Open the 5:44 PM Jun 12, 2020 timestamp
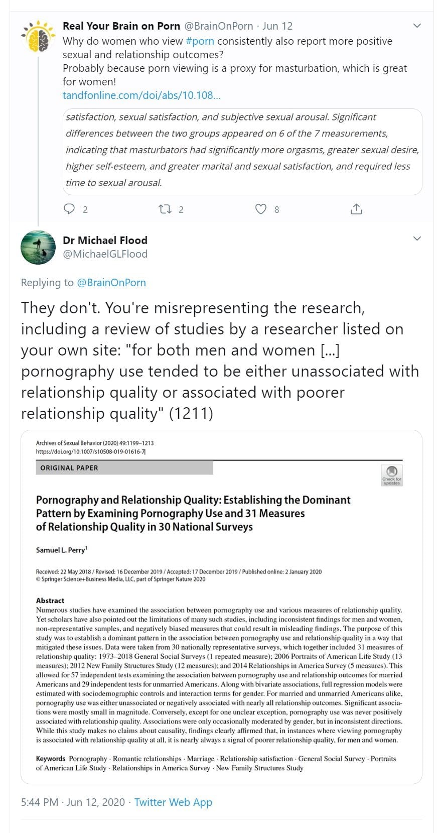 [x=73, y=802]
